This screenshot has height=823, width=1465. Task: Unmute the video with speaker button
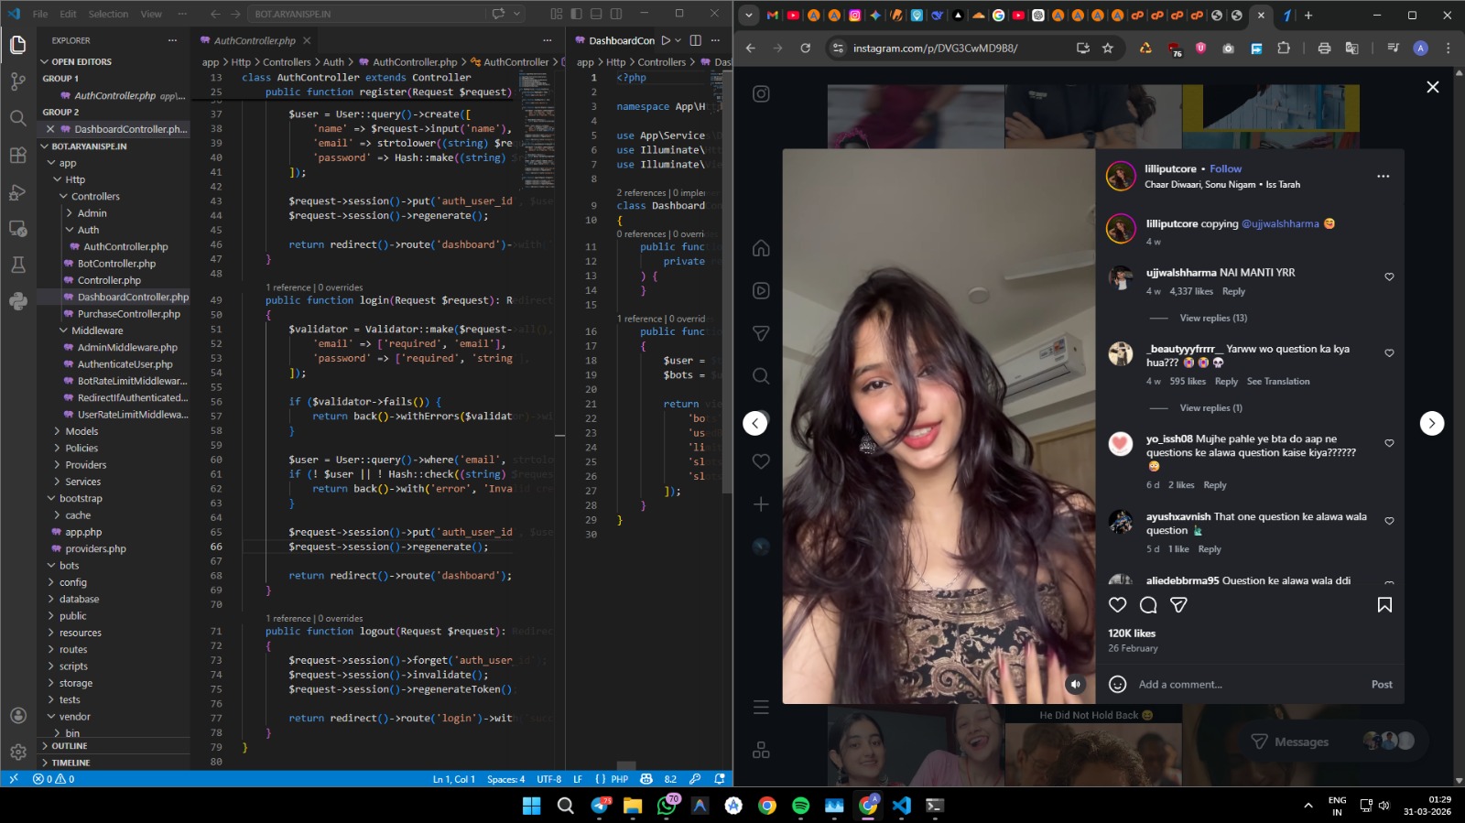coord(1076,684)
